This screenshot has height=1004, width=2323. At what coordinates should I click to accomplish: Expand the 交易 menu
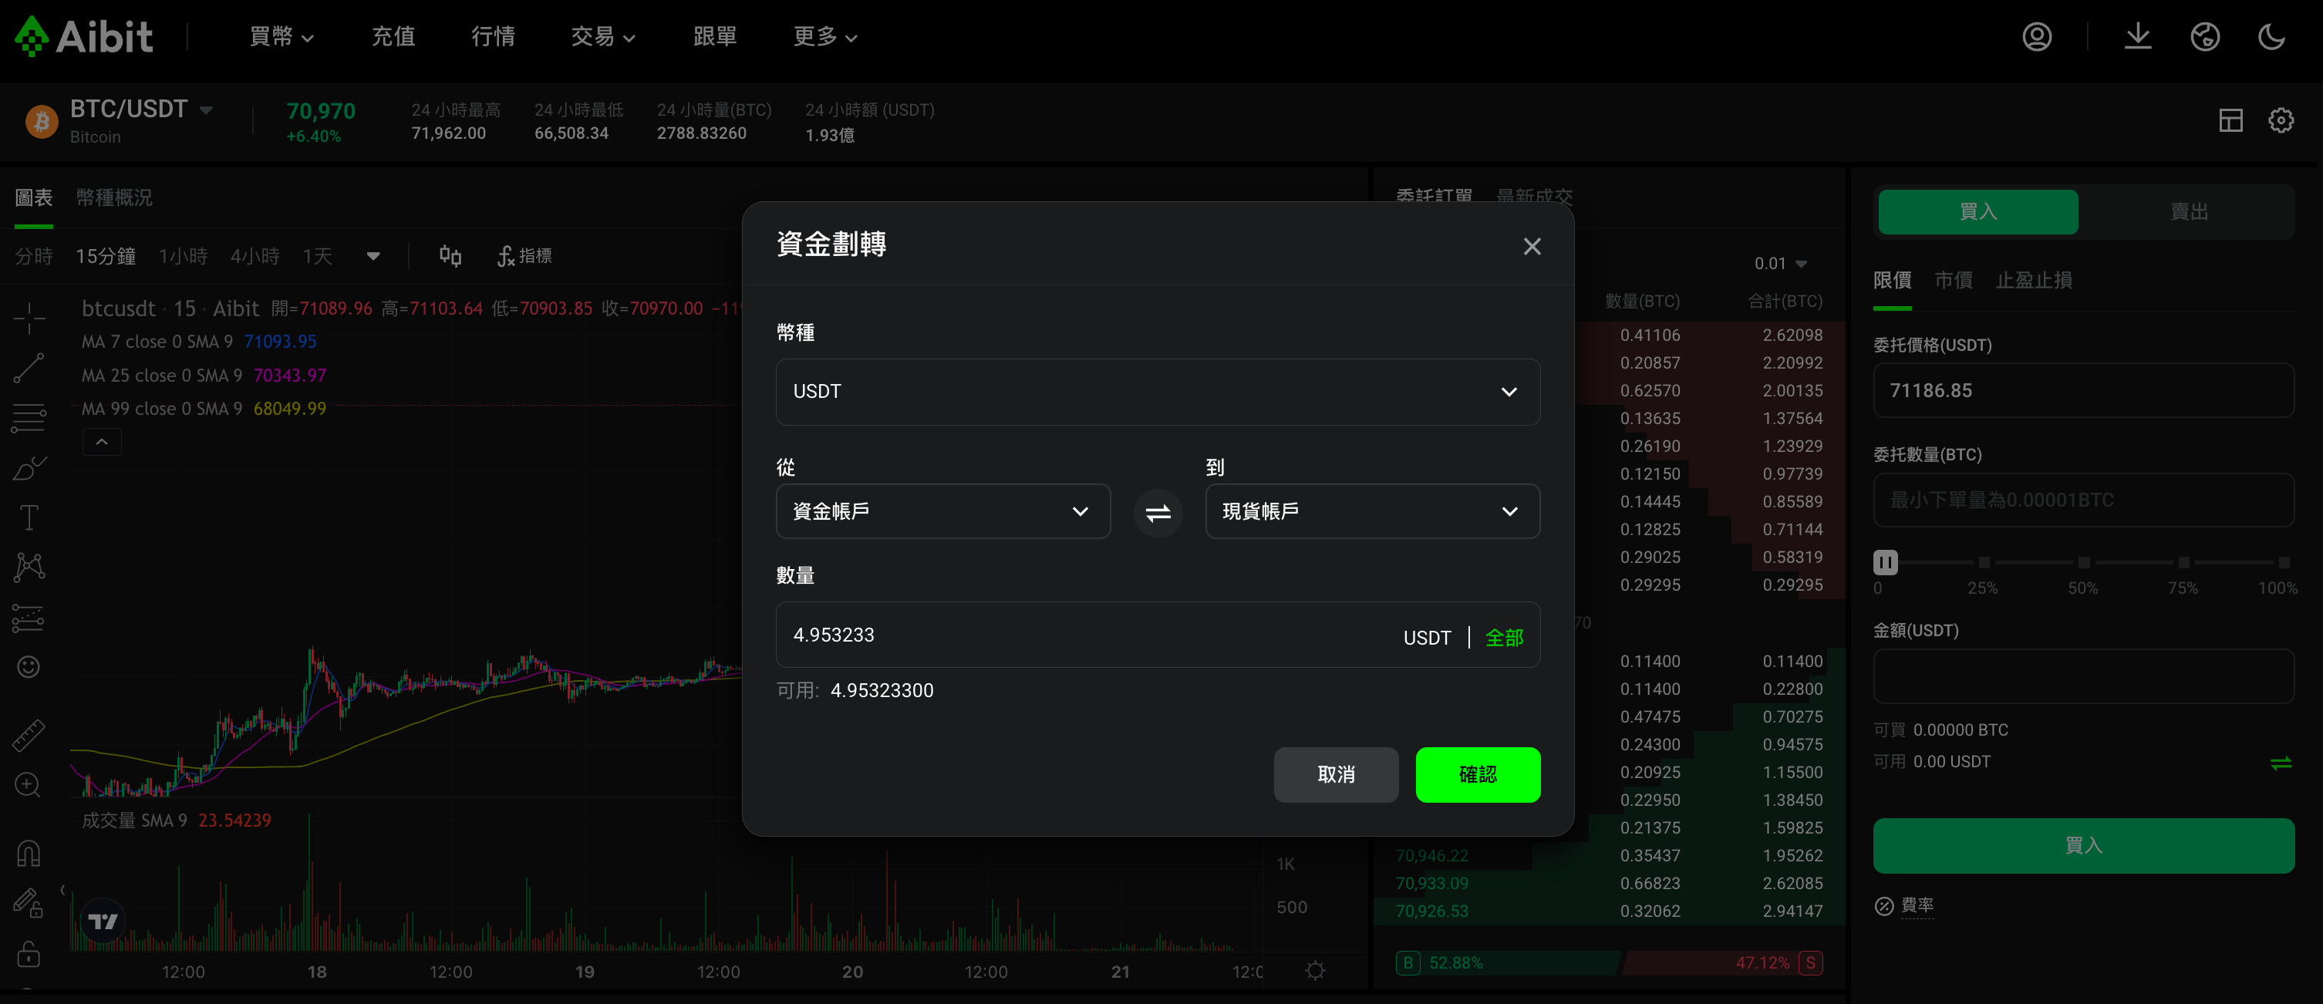(602, 37)
